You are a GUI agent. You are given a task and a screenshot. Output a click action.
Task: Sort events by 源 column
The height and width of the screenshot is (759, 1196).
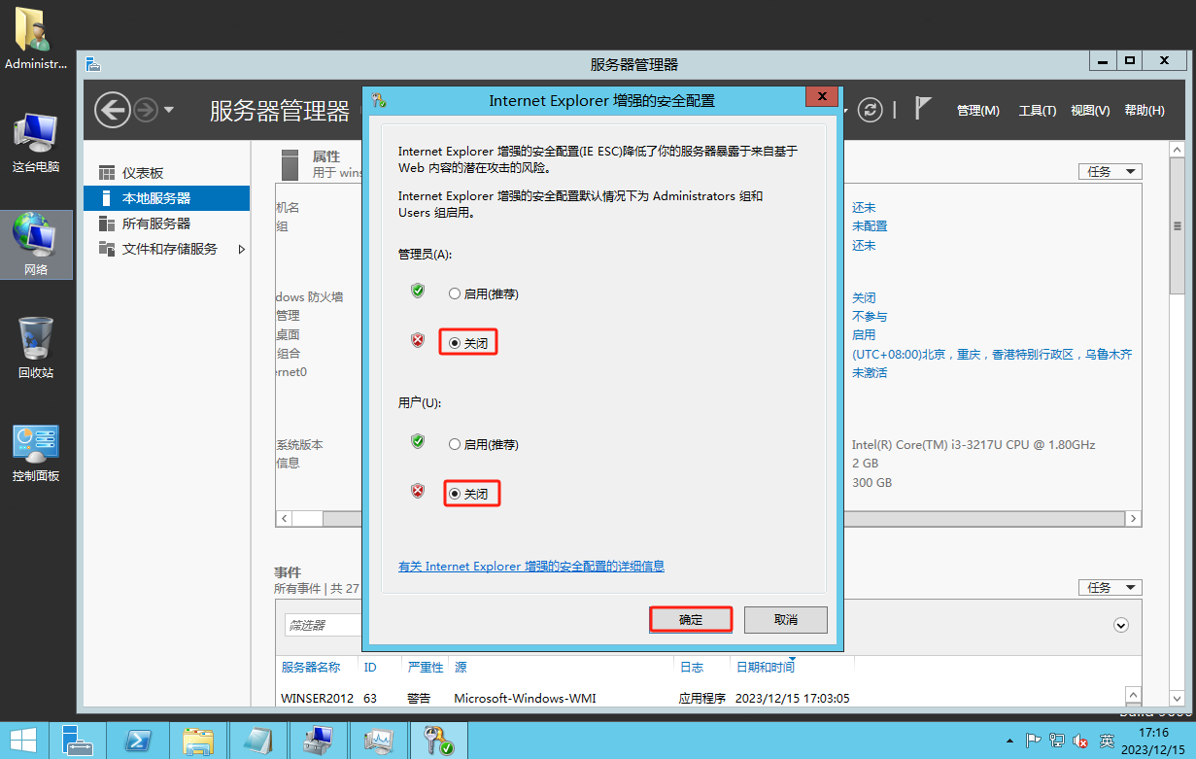pos(461,668)
